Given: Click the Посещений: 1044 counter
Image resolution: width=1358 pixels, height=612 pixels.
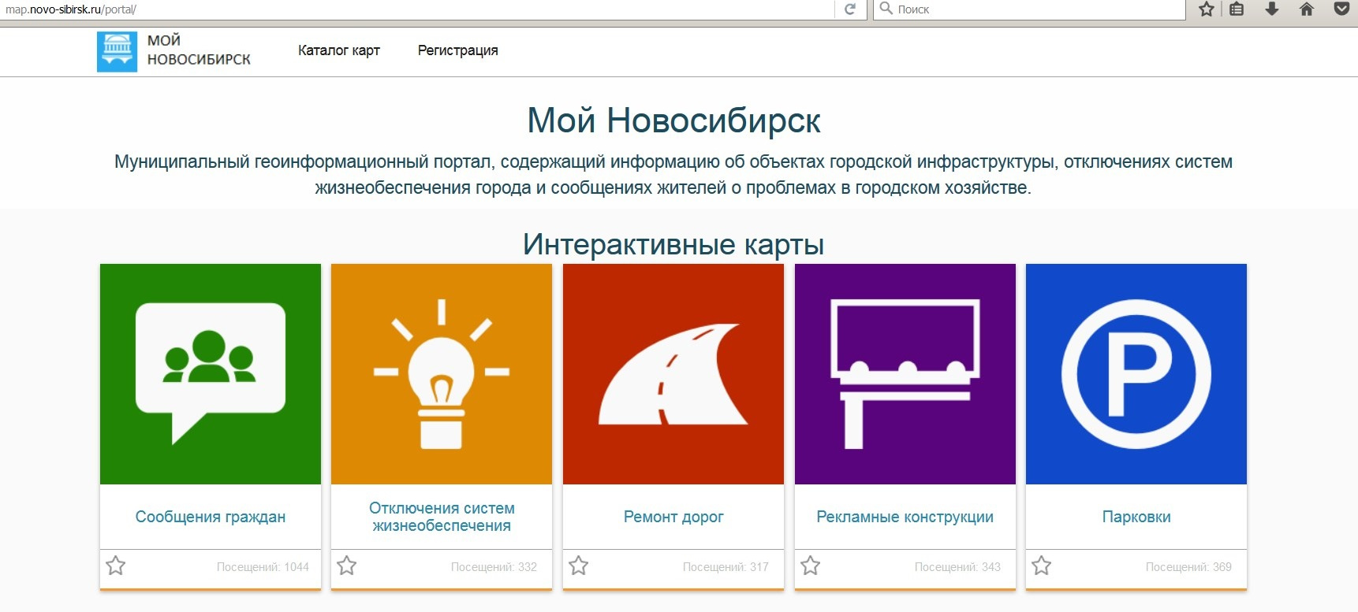Looking at the screenshot, I should (x=263, y=567).
